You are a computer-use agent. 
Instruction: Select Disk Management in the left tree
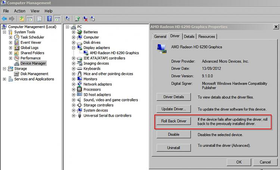tap(34, 74)
